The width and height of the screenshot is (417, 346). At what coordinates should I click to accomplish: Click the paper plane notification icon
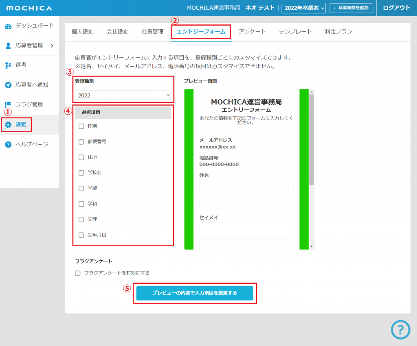(8, 85)
